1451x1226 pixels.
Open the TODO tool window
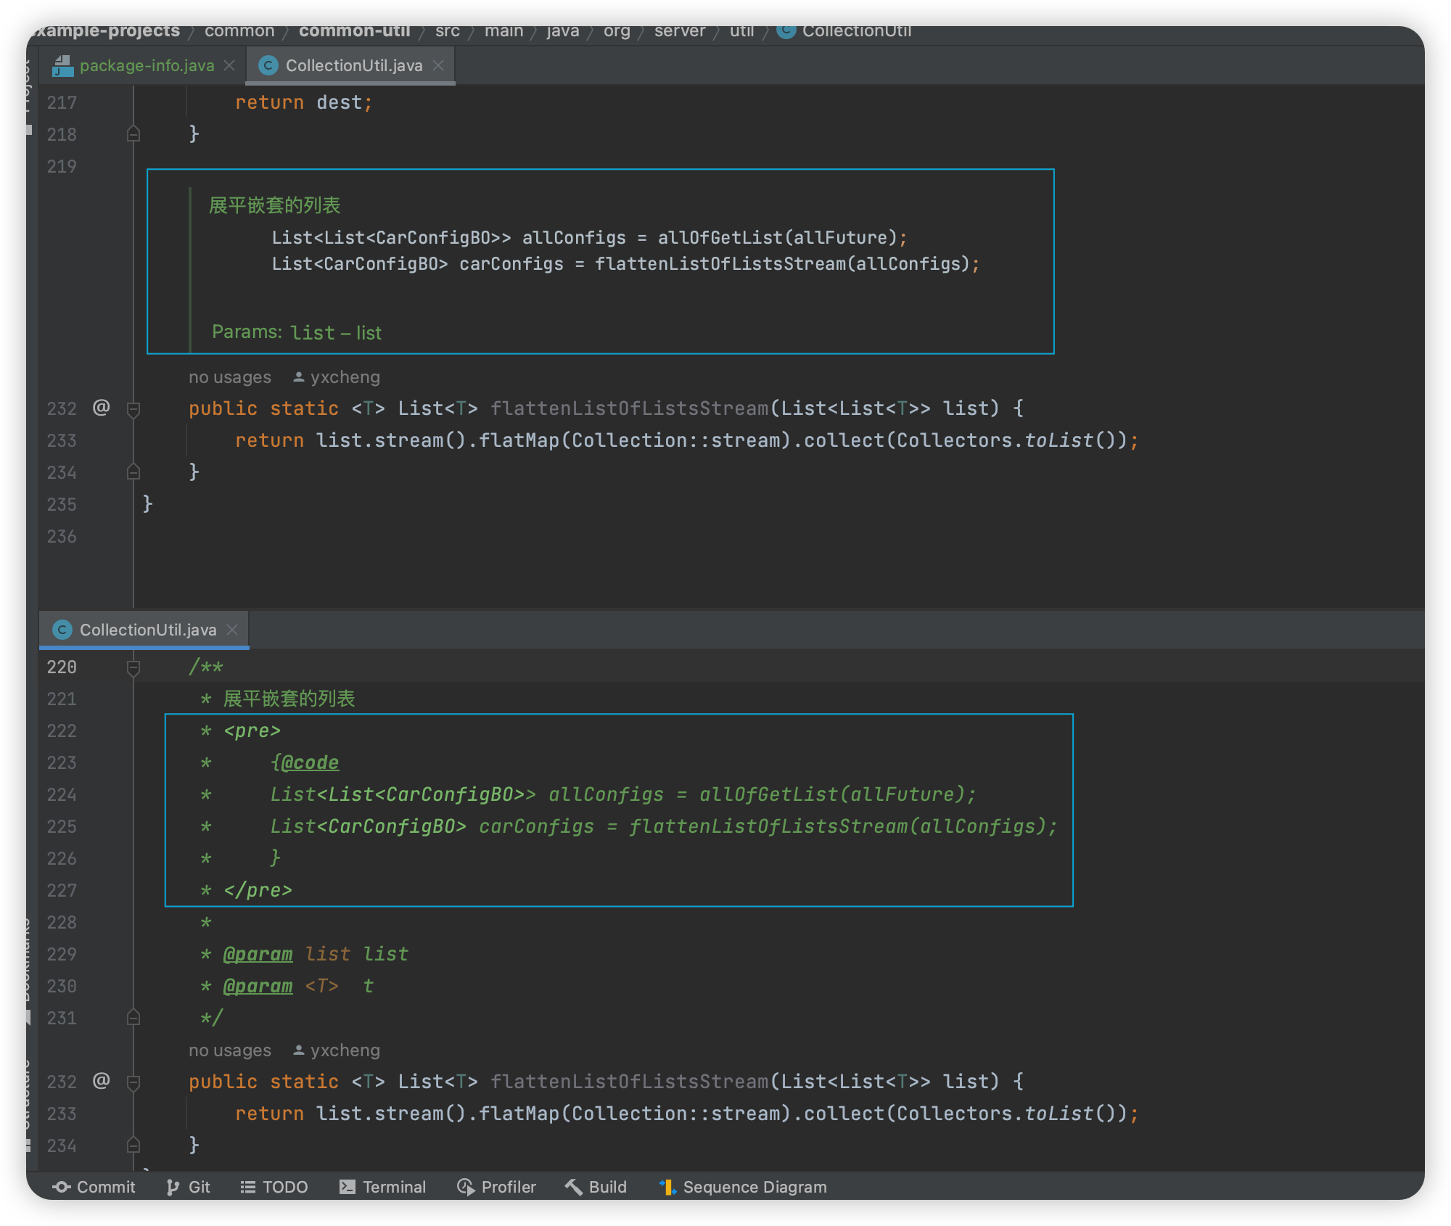[x=274, y=1187]
